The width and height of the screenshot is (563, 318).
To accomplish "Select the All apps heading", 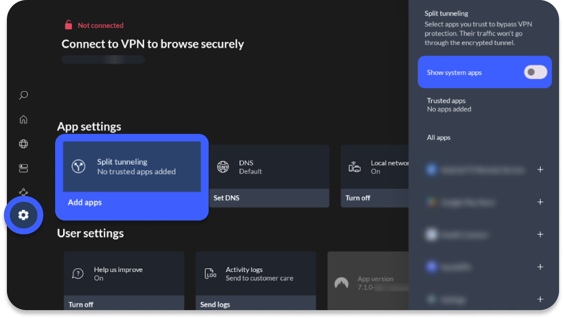I will (438, 138).
